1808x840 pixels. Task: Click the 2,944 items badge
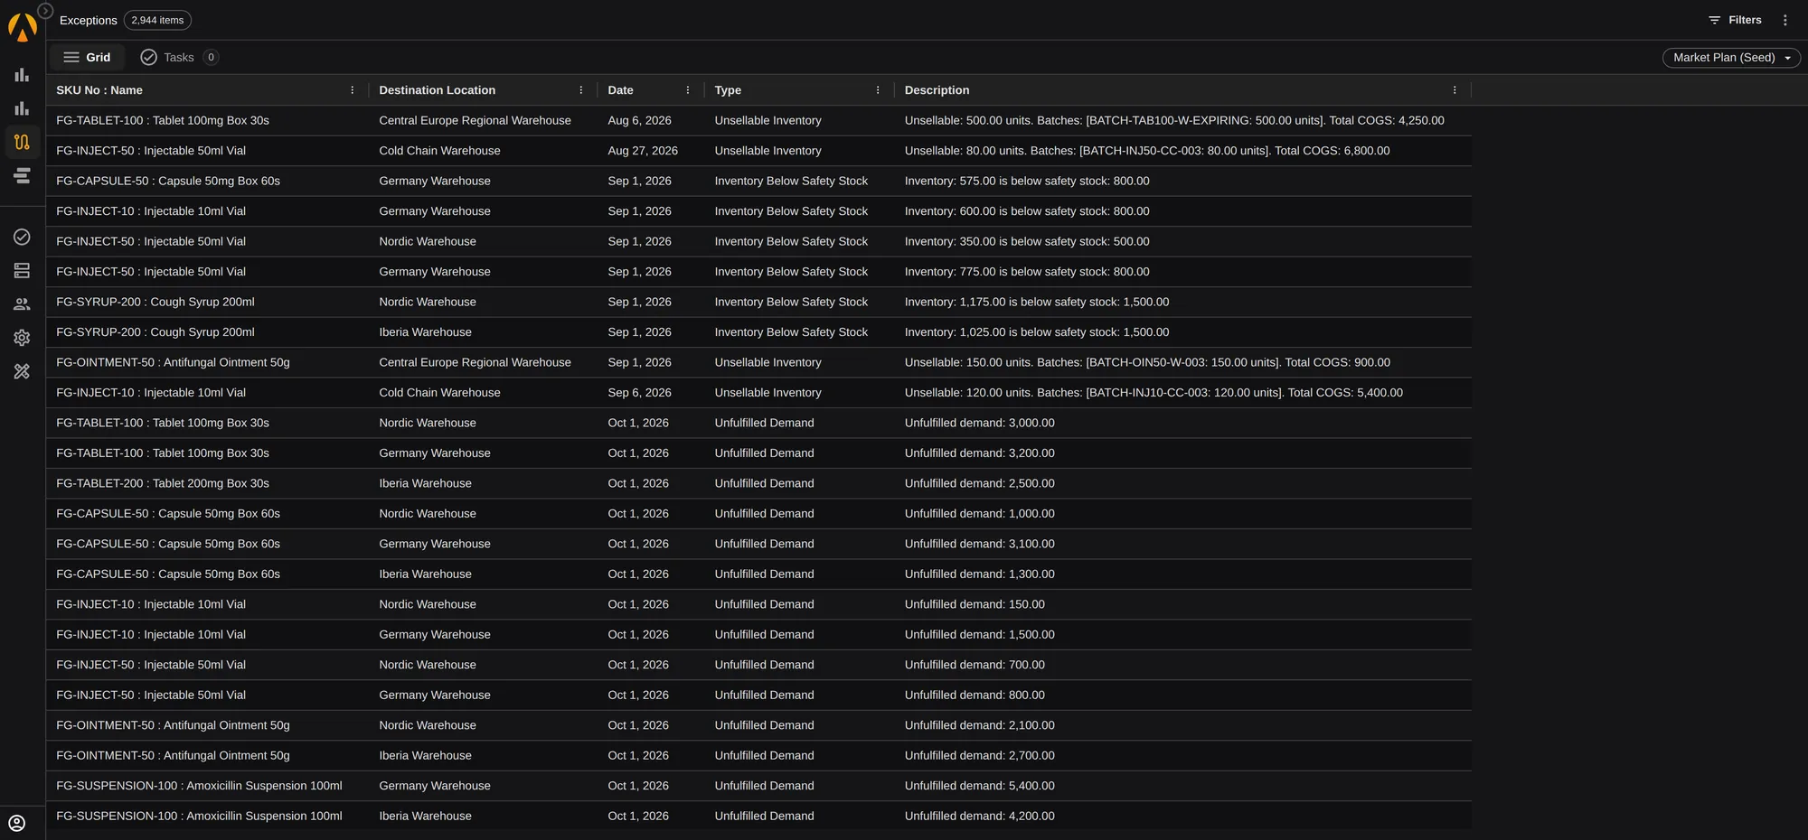coord(157,20)
